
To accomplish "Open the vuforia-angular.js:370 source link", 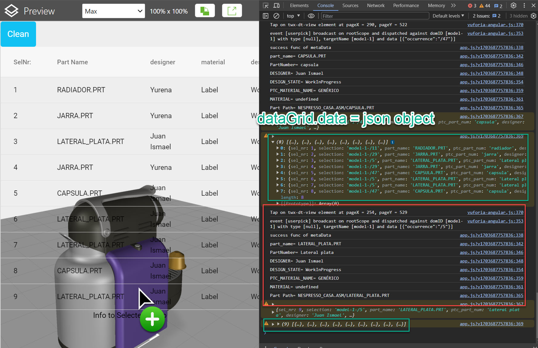I will point(495,25).
